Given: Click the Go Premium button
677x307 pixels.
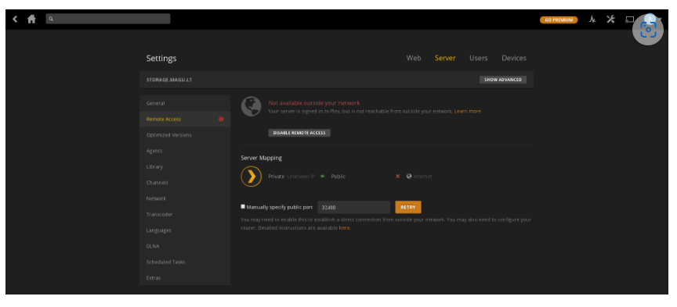Looking at the screenshot, I should (559, 20).
